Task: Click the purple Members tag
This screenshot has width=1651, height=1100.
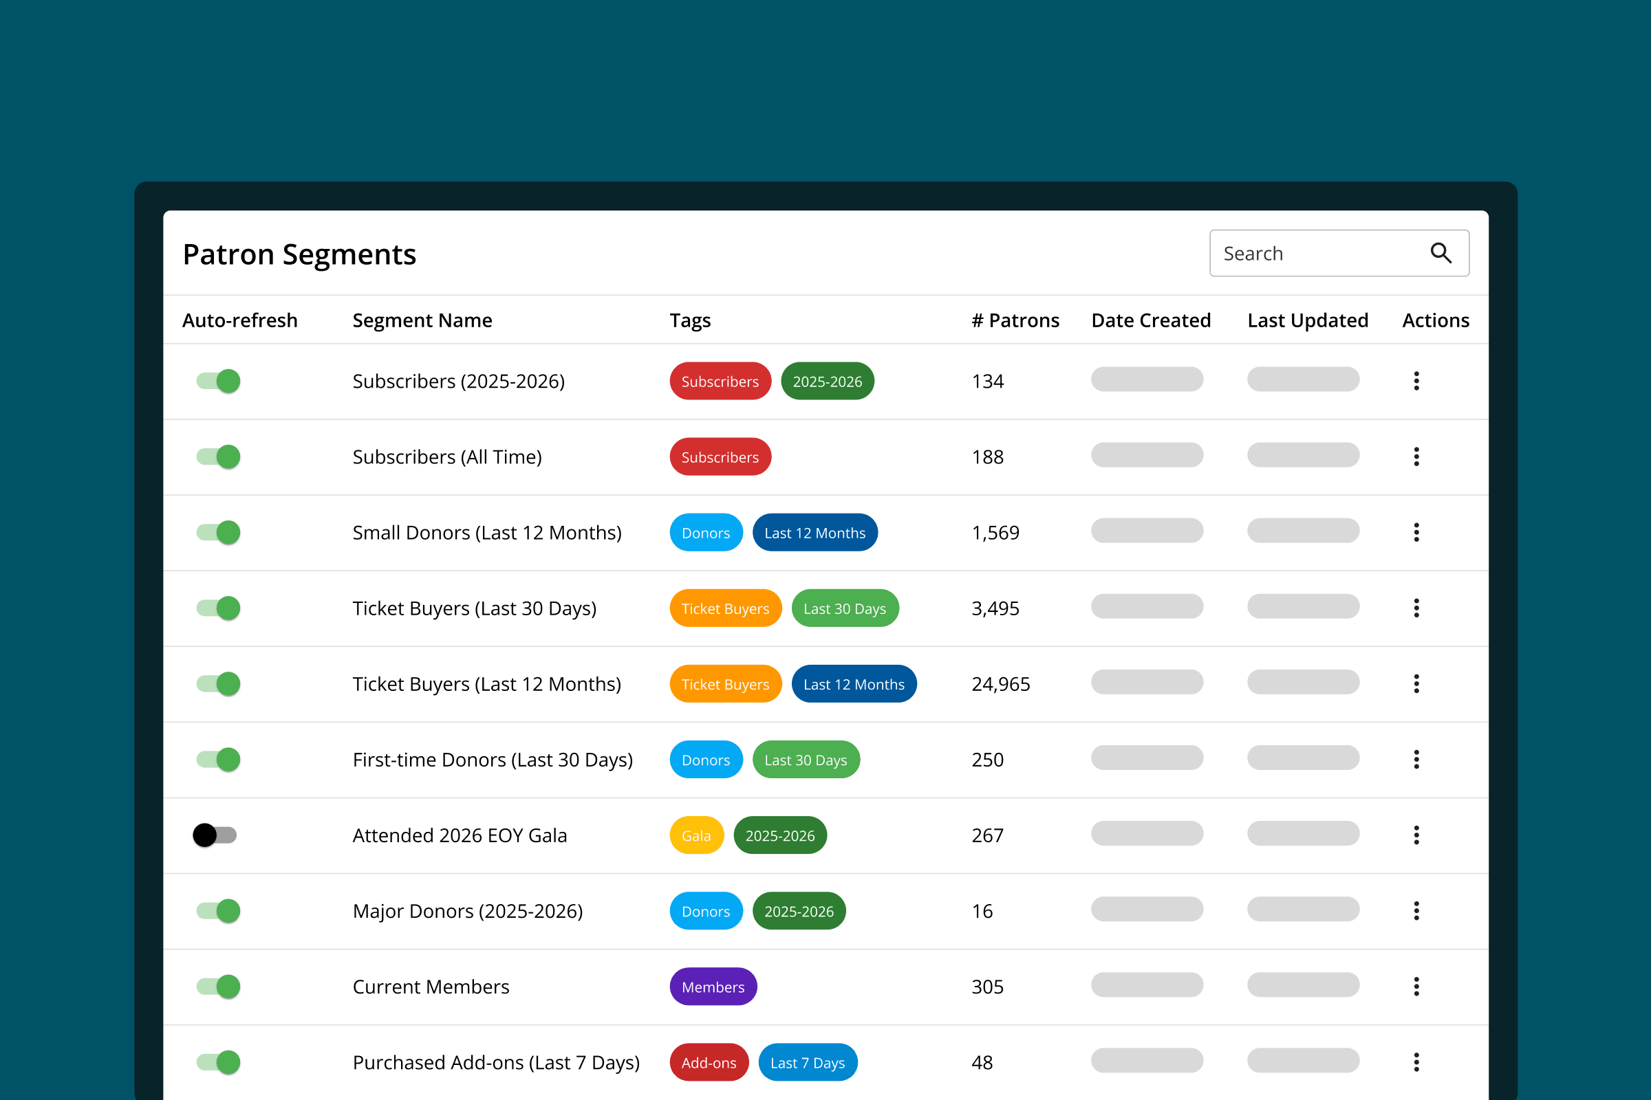Action: [x=713, y=987]
